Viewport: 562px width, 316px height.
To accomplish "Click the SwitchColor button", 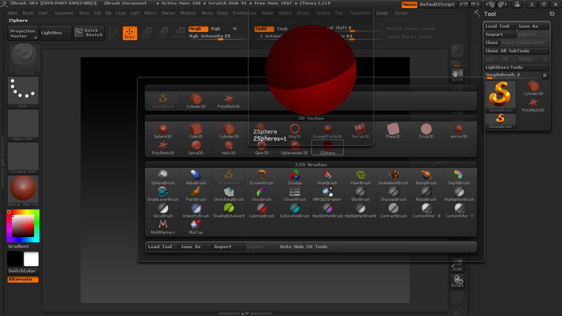I will tap(23, 271).
